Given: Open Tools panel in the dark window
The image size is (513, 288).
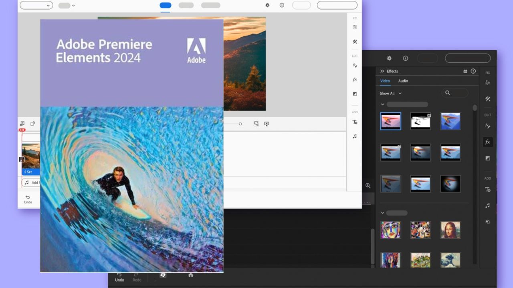Looking at the screenshot, I should (x=488, y=99).
